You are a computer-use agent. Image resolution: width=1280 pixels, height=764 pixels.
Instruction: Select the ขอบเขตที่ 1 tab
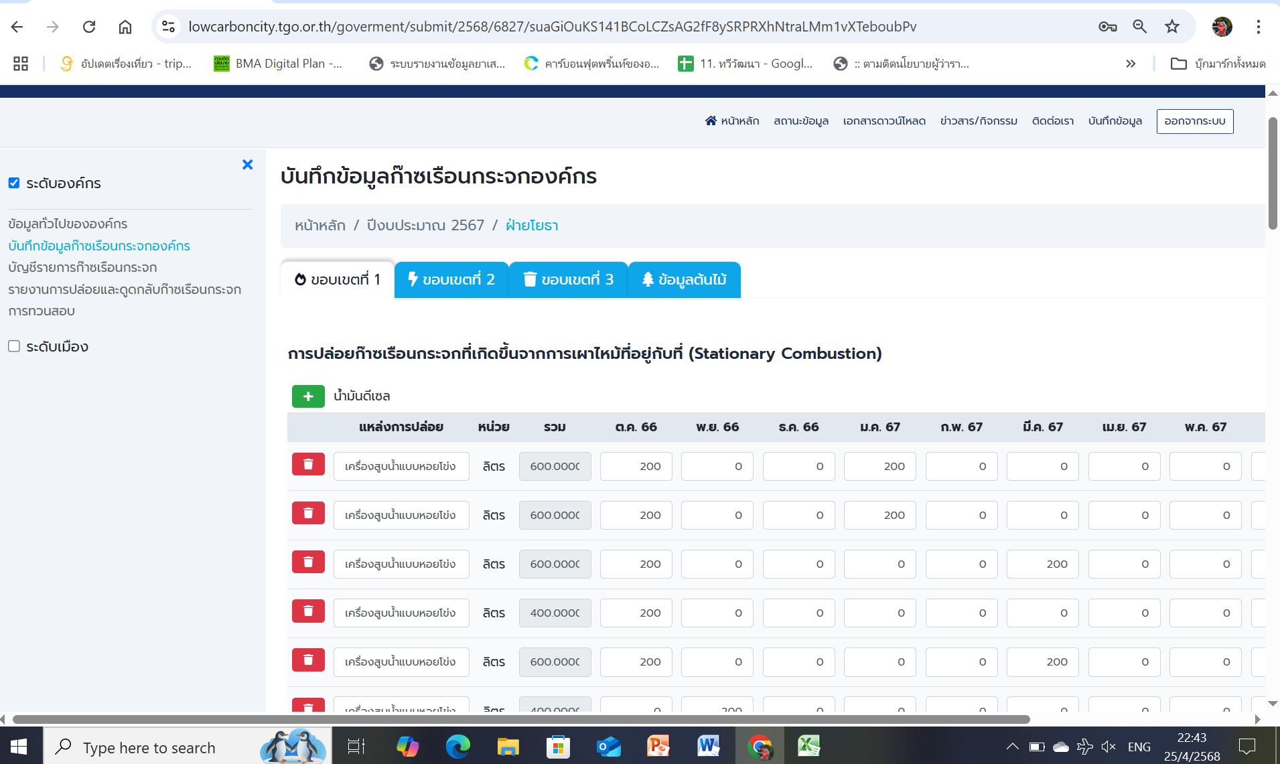click(338, 279)
